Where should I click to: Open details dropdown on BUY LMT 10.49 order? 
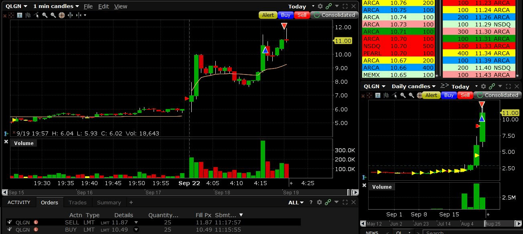click(136, 230)
